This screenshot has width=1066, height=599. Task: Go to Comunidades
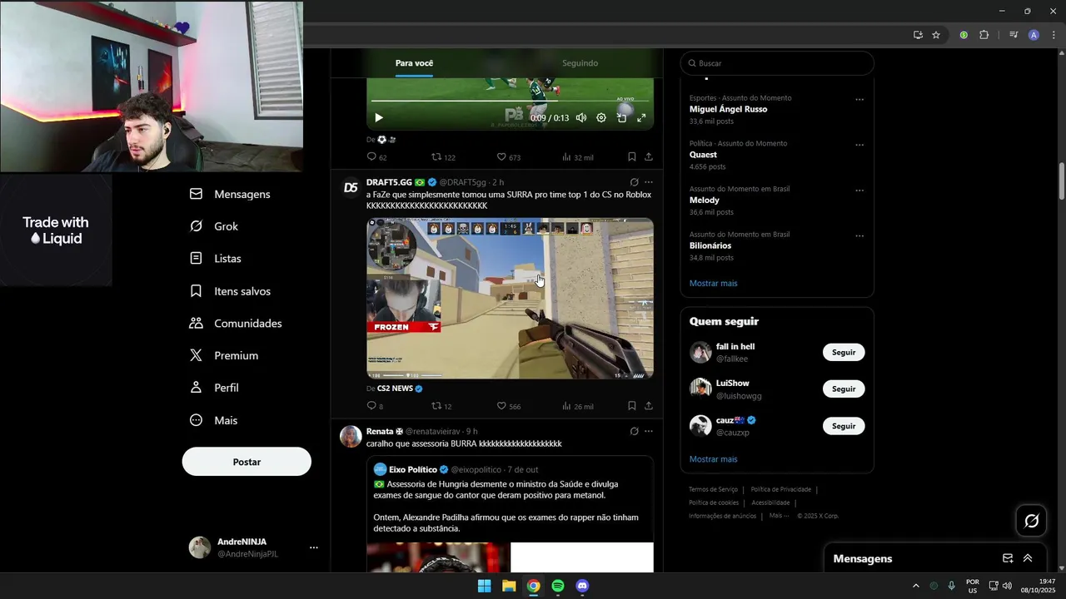click(236, 323)
